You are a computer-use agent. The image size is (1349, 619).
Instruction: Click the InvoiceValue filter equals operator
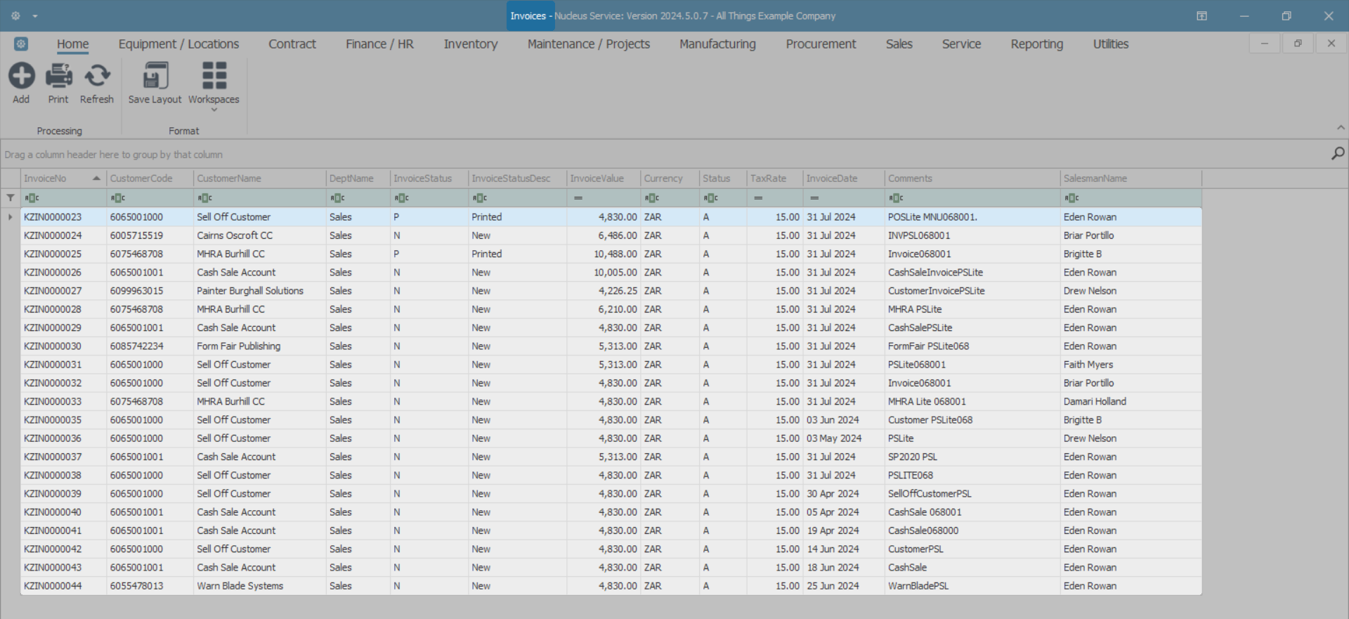(x=578, y=198)
